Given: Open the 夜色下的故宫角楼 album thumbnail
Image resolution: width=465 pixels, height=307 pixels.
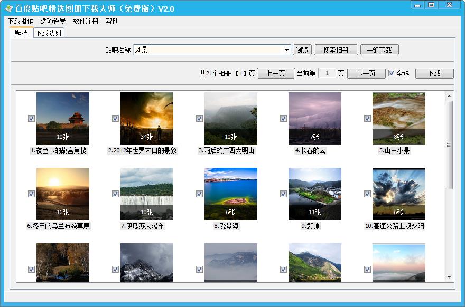Looking at the screenshot, I should 63,118.
